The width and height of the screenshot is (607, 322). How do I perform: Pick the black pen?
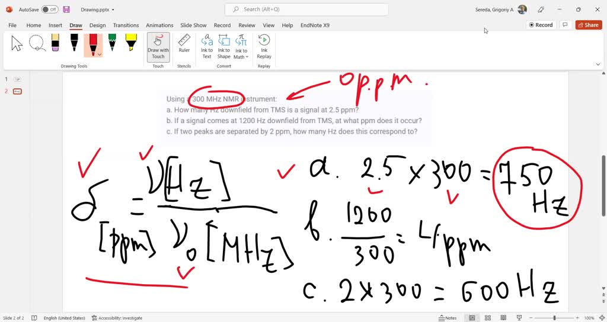pyautogui.click(x=74, y=43)
